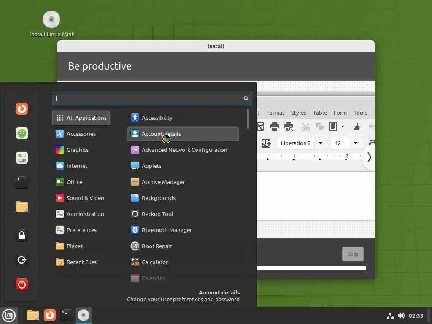
Task: Launch Account details from the application list
Action: (x=183, y=134)
